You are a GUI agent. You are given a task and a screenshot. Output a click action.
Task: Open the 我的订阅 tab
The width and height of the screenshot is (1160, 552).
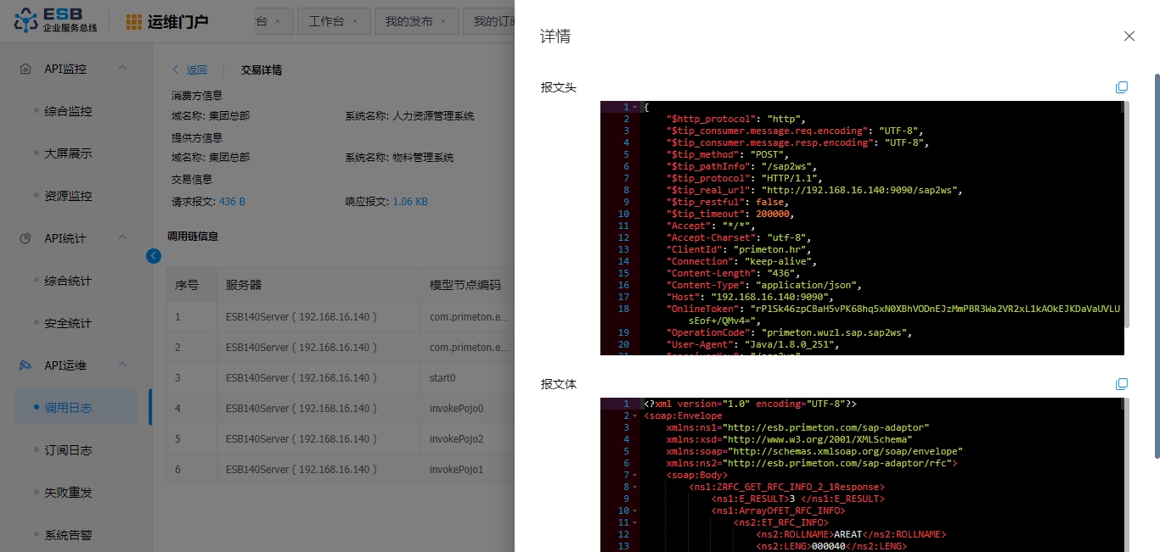[493, 21]
